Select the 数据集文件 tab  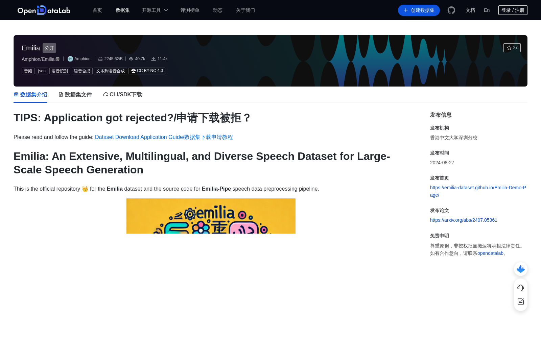[75, 95]
